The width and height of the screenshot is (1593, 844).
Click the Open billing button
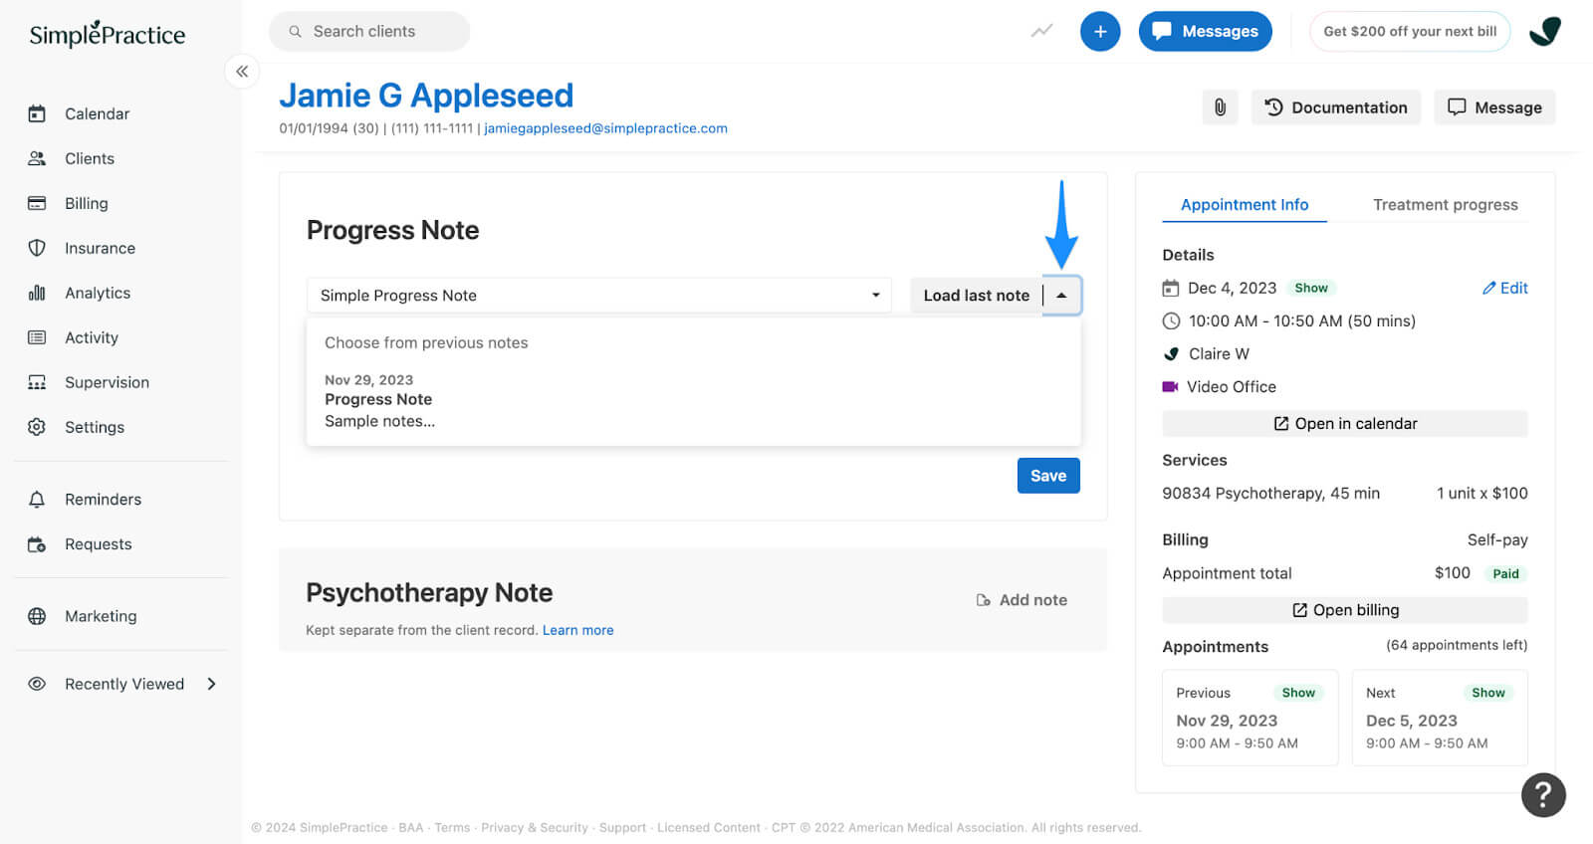pos(1345,610)
